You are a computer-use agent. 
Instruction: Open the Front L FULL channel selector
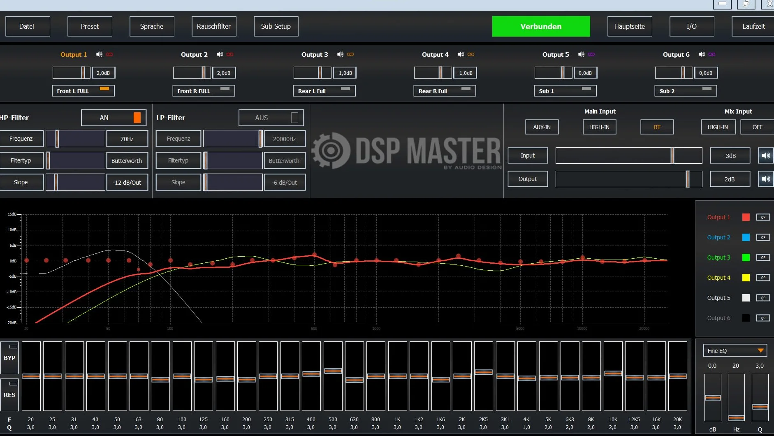coord(83,90)
